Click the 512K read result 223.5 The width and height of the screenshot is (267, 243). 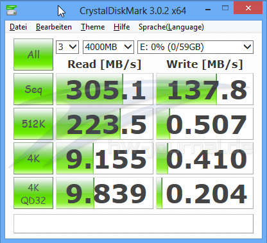pyautogui.click(x=105, y=124)
